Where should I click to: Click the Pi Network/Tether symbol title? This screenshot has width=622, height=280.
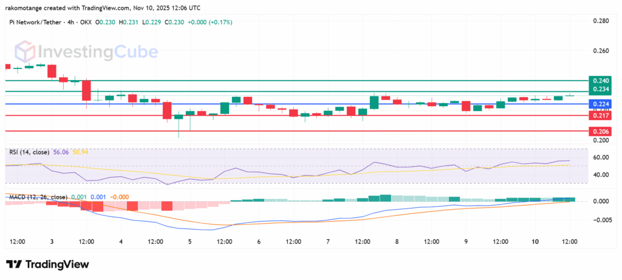(35, 22)
